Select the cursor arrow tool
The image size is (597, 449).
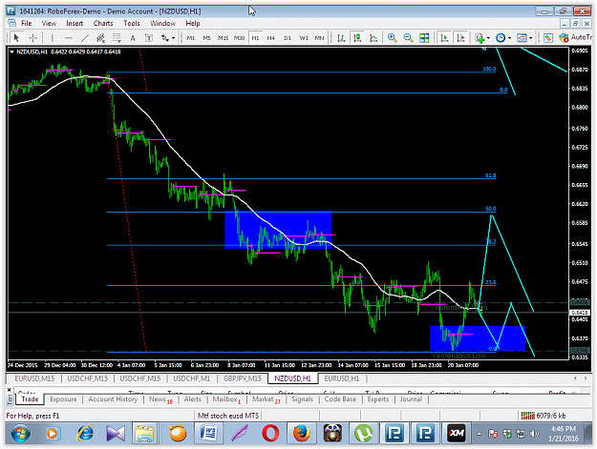(16, 37)
